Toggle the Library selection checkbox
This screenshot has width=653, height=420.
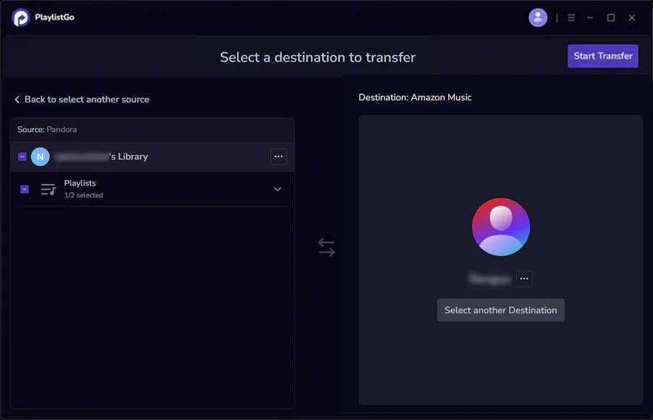click(x=22, y=157)
